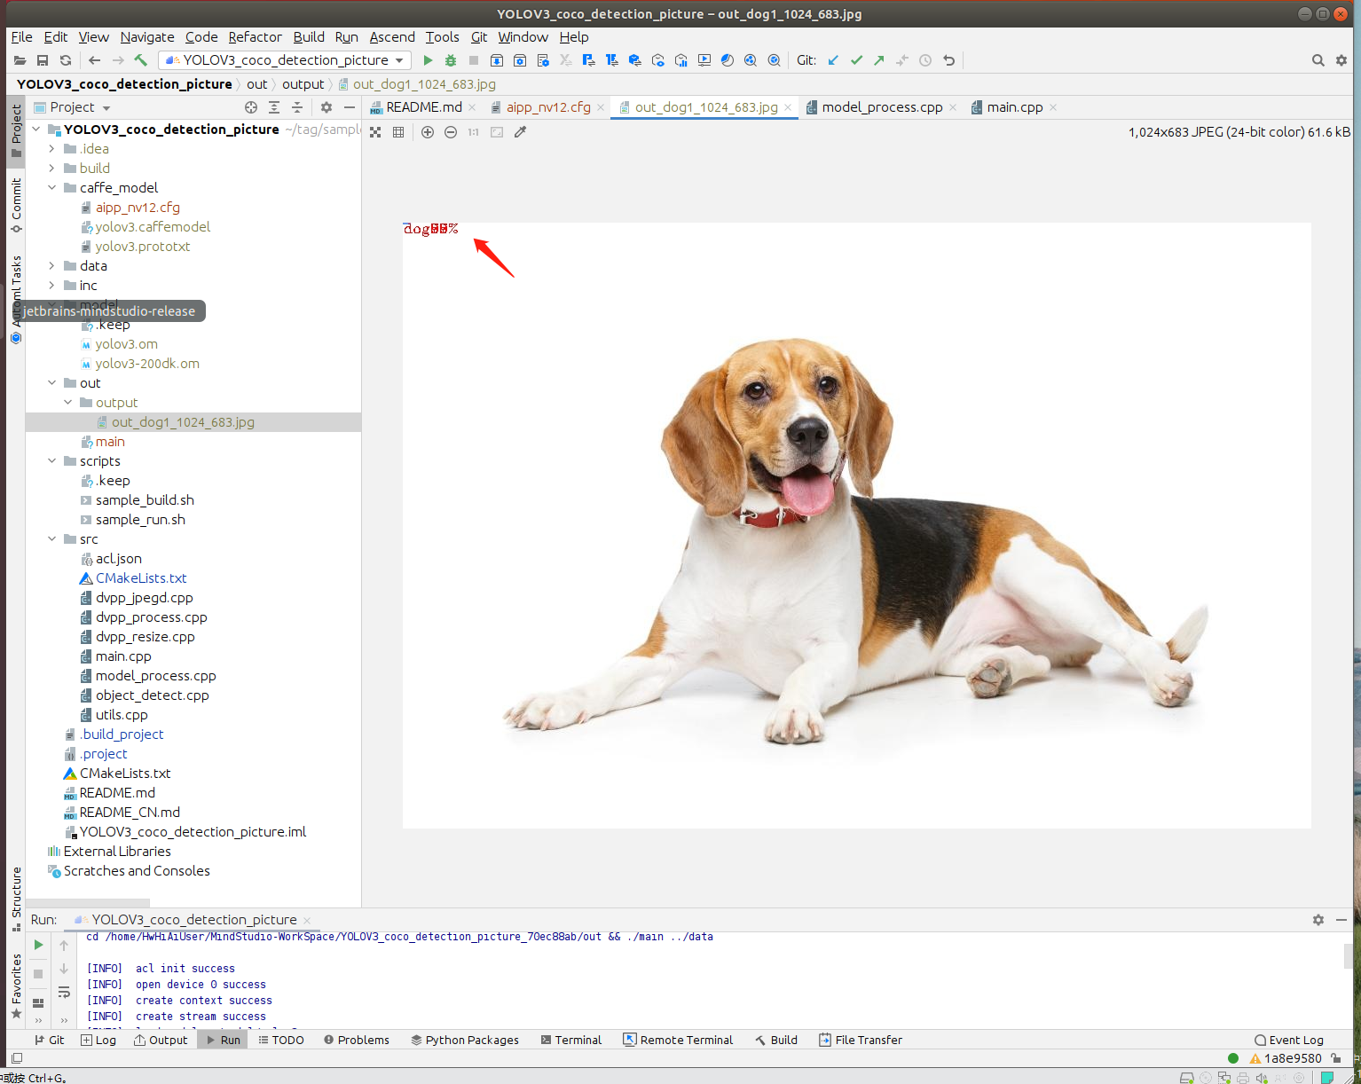1361x1084 pixels.
Task: Click the Git commit checkmark icon
Action: (856, 60)
